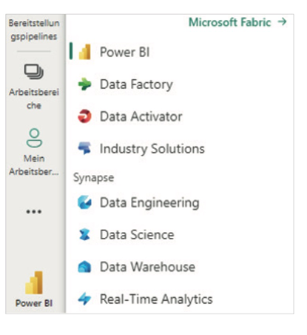Click the green Data Factory icon
This screenshot has width=307, height=335.
84,84
